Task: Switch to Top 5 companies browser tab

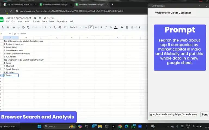Action: pos(20,5)
